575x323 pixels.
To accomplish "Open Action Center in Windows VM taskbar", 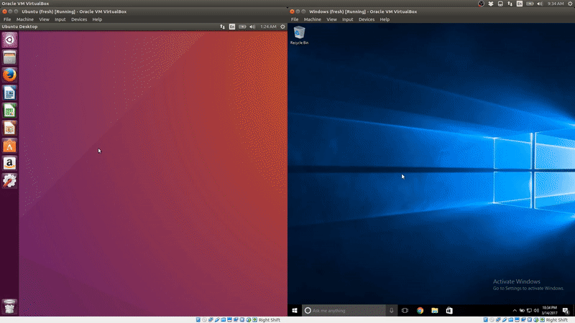I will coord(566,311).
